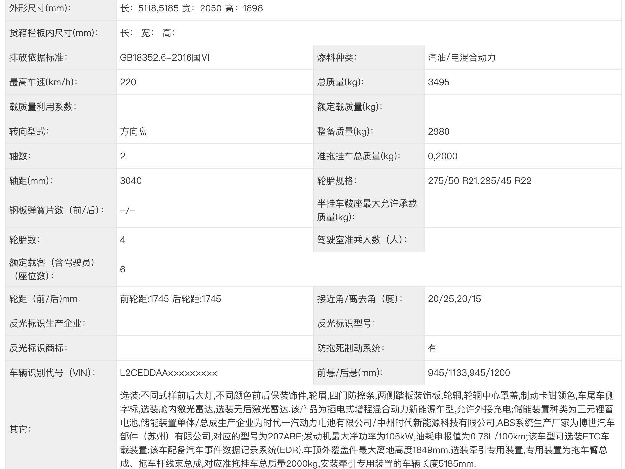The width and height of the screenshot is (625, 469).
Task: Select steering type value 方向盘
Action: click(x=134, y=132)
